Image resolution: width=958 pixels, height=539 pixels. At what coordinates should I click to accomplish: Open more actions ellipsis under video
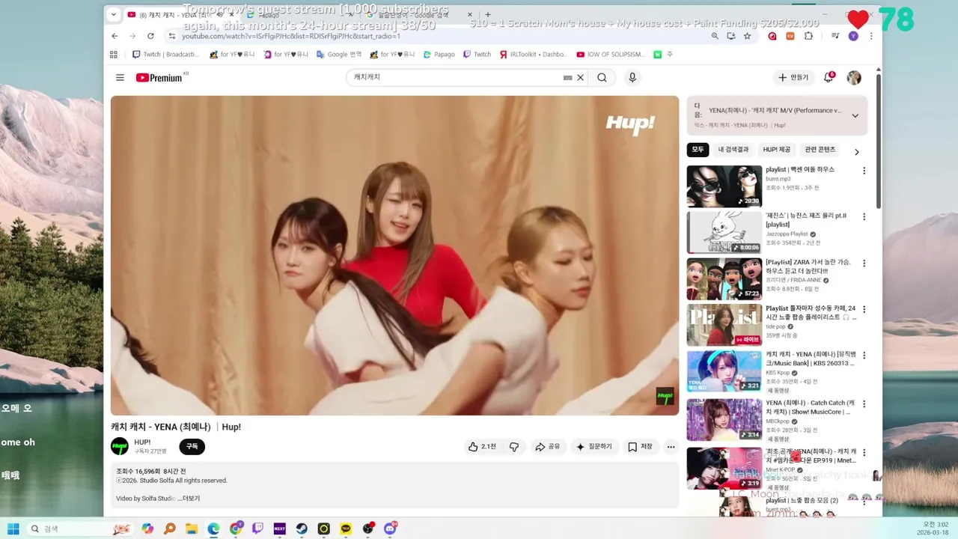tap(671, 447)
